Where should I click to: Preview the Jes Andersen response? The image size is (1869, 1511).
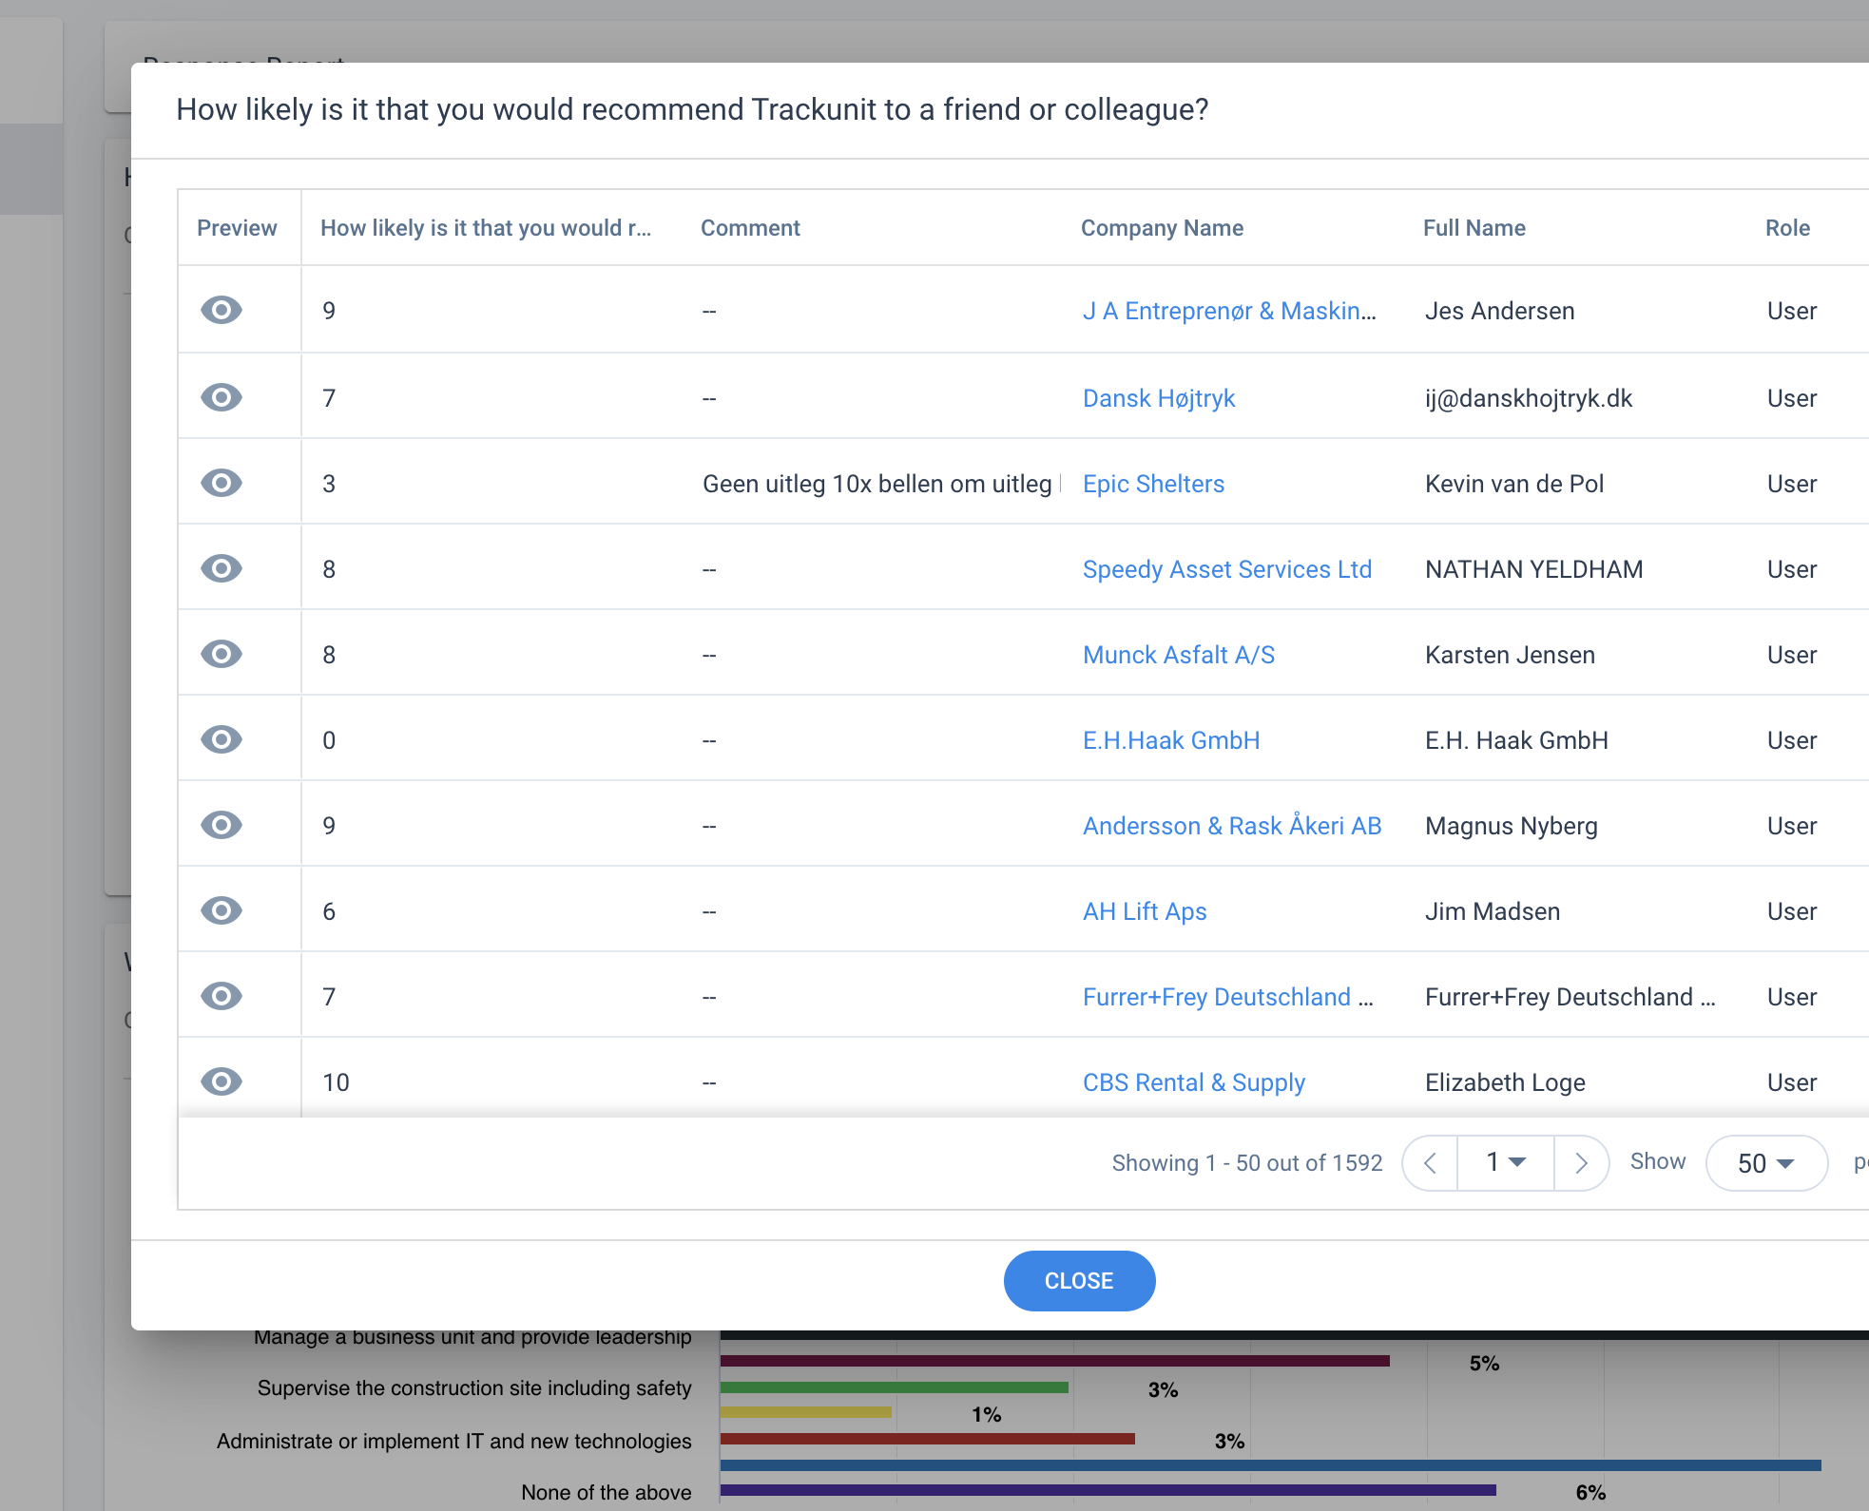pos(222,310)
